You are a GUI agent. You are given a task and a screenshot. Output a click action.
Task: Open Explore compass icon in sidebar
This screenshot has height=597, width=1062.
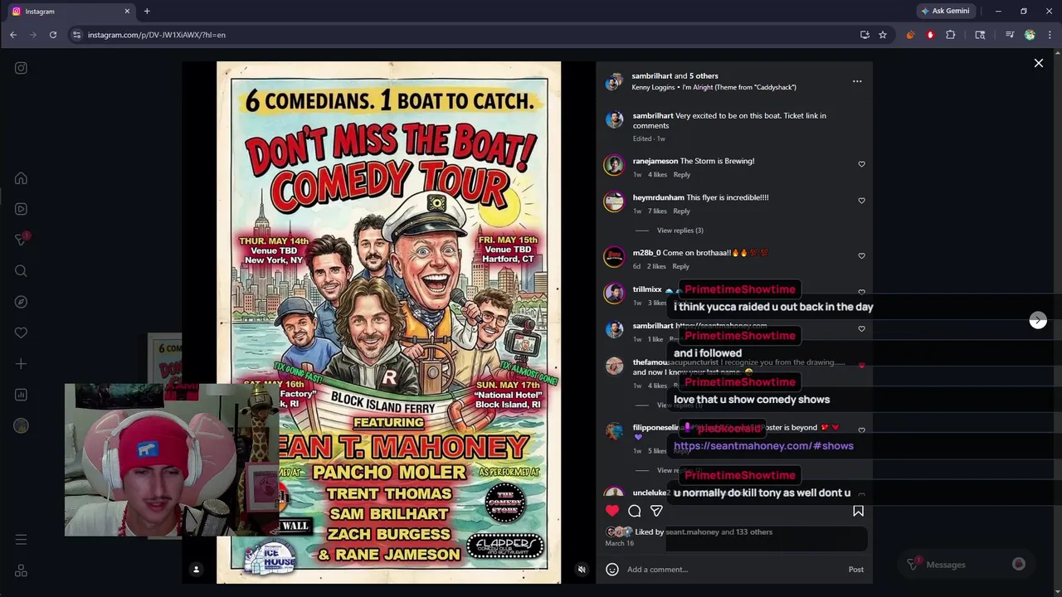pyautogui.click(x=21, y=302)
